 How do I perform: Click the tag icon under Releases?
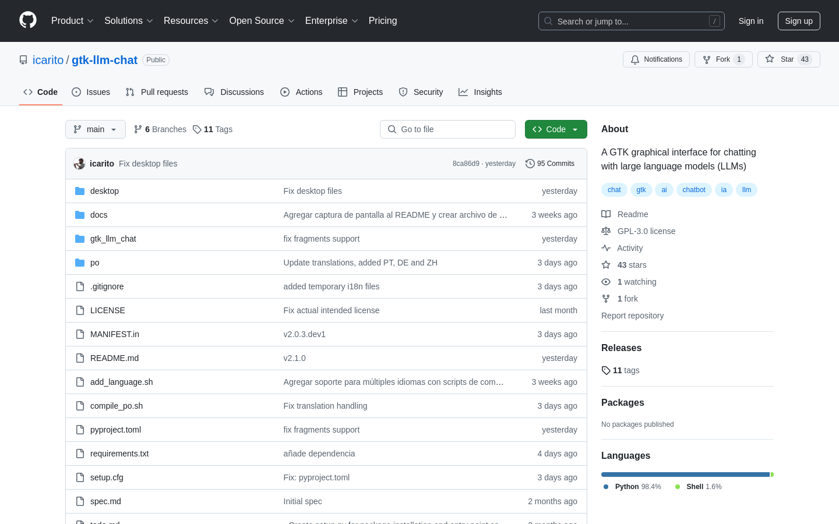606,370
